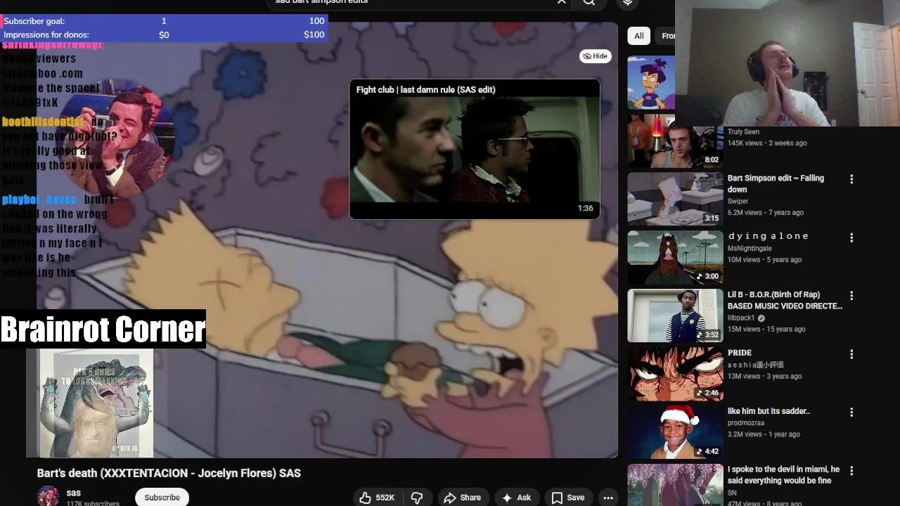
Task: Open options menu for Falling down video
Action: pos(851,179)
